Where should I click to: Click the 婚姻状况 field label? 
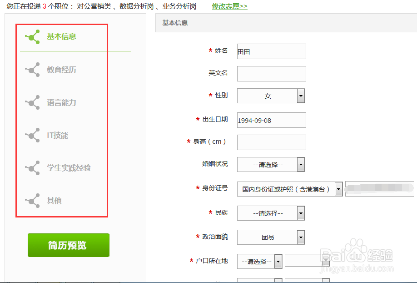(x=215, y=164)
